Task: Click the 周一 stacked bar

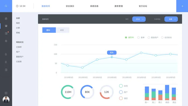Action: pyautogui.click(x=147, y=93)
